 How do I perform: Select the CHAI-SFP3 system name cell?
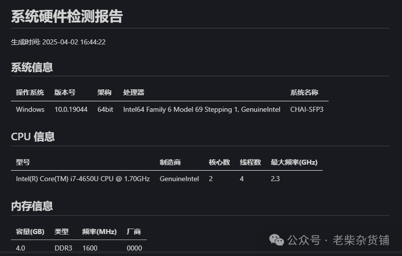tap(307, 109)
